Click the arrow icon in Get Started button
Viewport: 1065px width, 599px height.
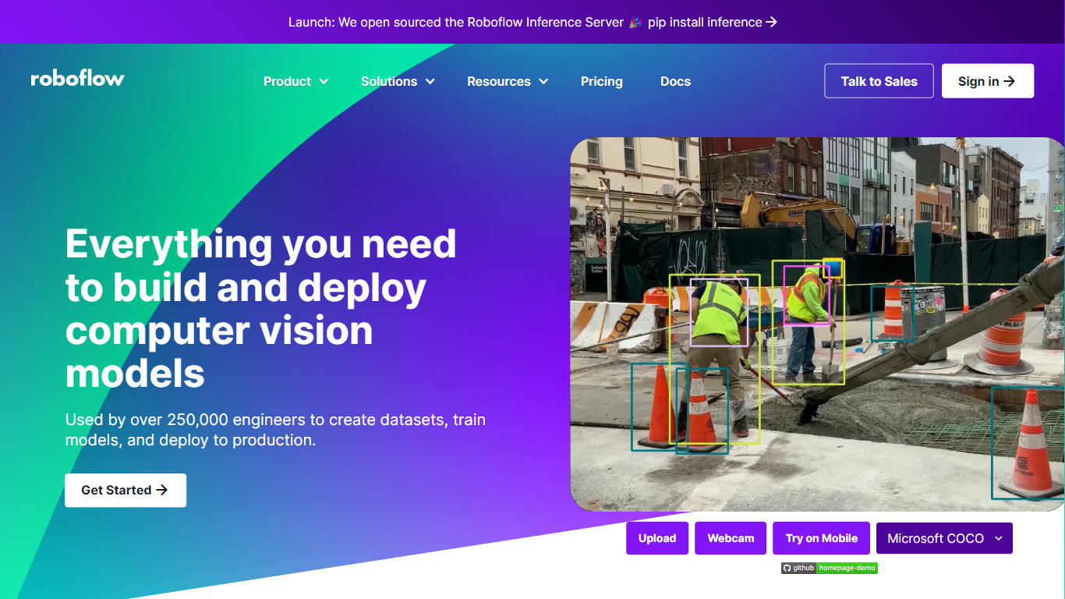coord(162,490)
